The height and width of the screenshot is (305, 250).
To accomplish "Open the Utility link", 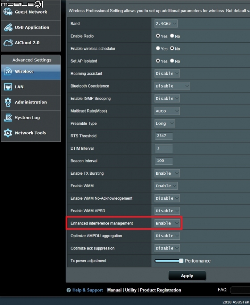I will [131, 290].
